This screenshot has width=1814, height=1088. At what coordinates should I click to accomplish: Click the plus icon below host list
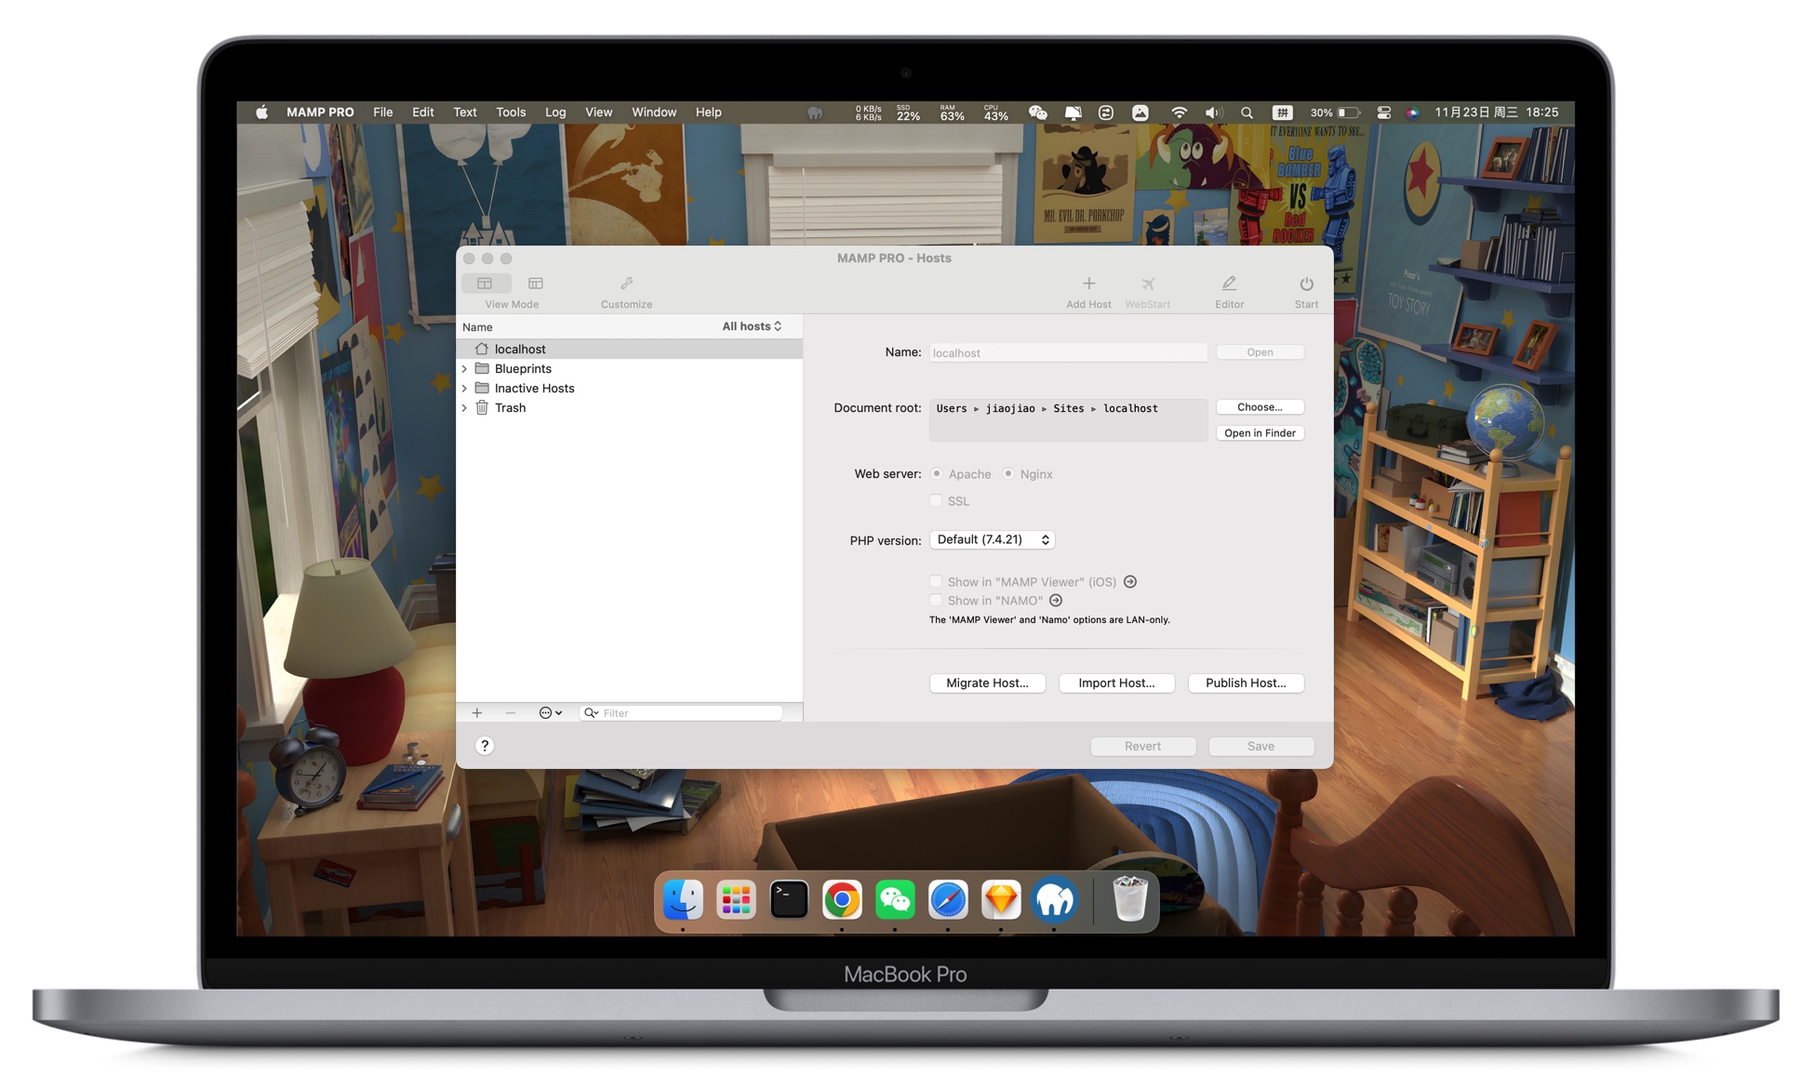tap(476, 713)
